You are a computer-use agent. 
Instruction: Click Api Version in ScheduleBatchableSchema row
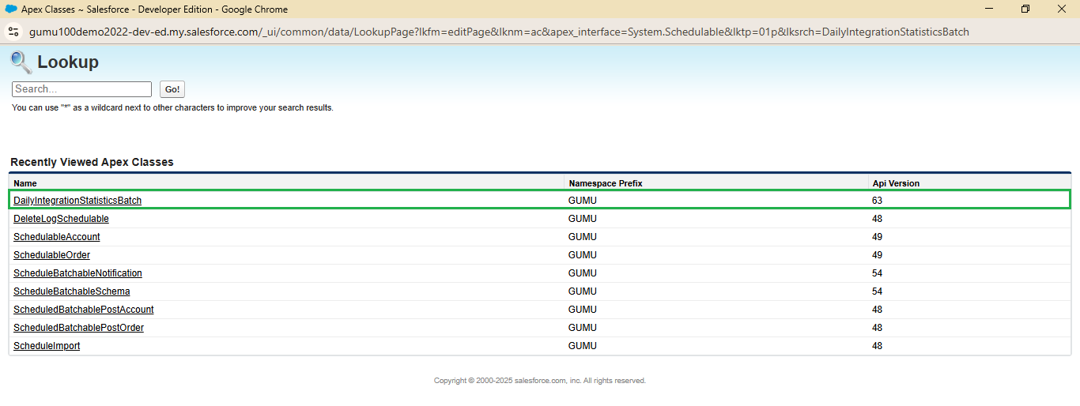pos(877,291)
